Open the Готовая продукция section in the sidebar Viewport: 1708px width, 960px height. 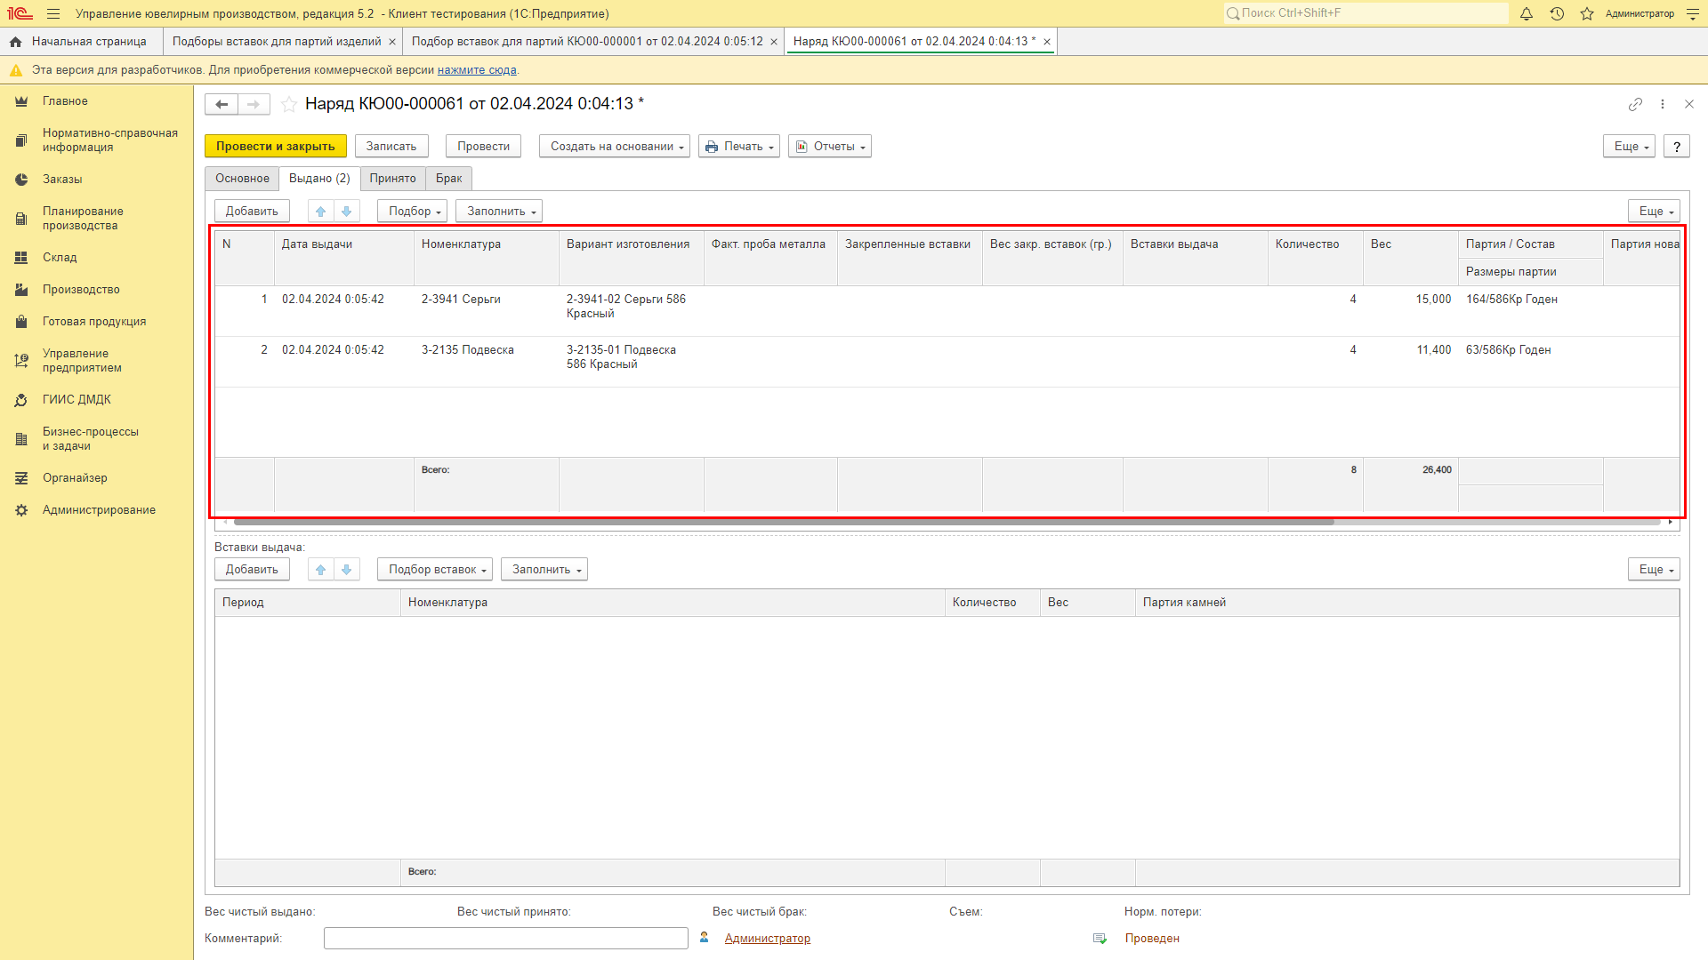click(x=94, y=322)
